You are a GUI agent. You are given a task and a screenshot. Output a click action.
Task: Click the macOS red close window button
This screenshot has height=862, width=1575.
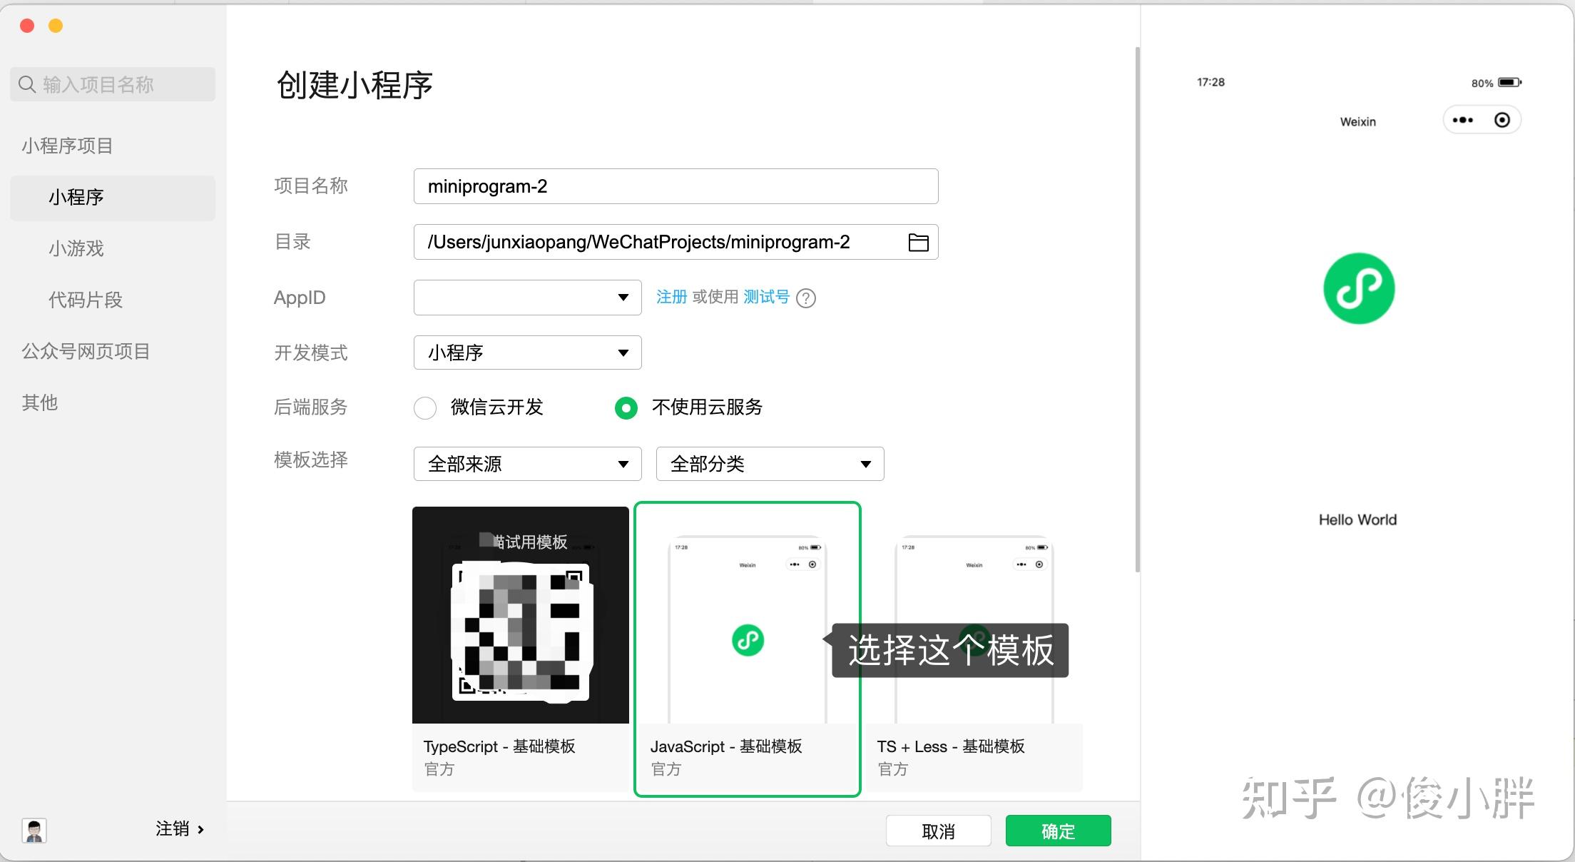(x=27, y=26)
